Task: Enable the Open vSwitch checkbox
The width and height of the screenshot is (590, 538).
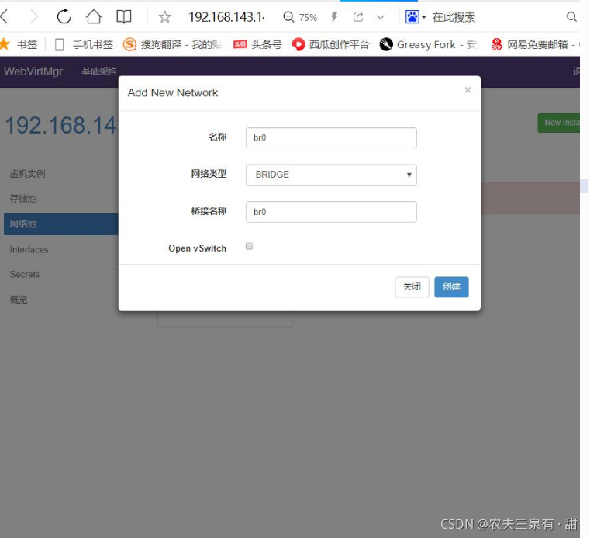Action: click(249, 246)
